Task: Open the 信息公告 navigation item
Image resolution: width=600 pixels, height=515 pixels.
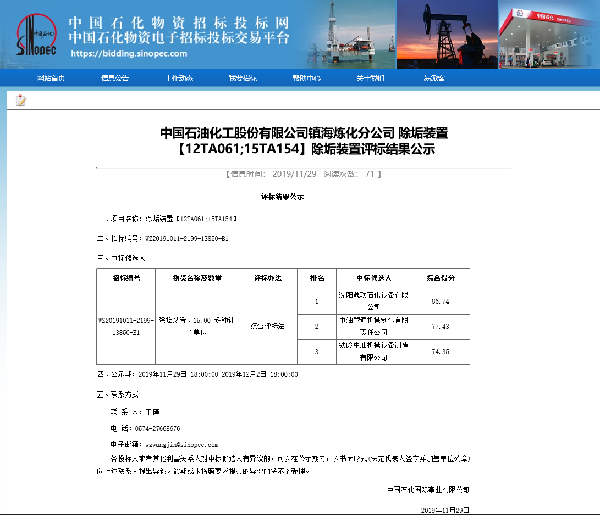Action: coord(115,78)
